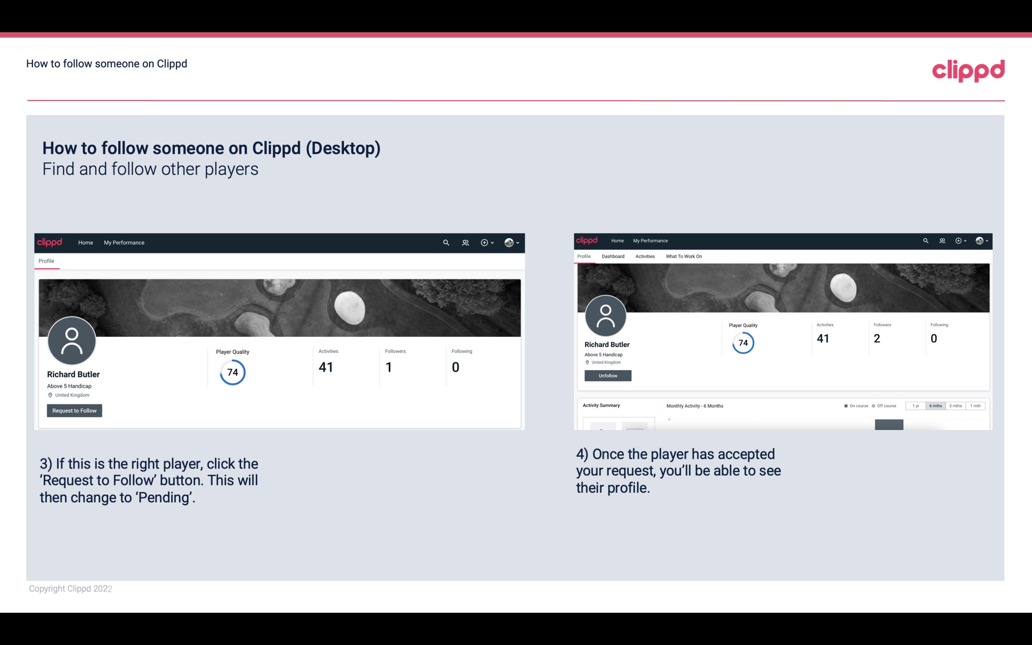
Task: Expand the 'Activities' tab on right profile
Action: tap(644, 256)
